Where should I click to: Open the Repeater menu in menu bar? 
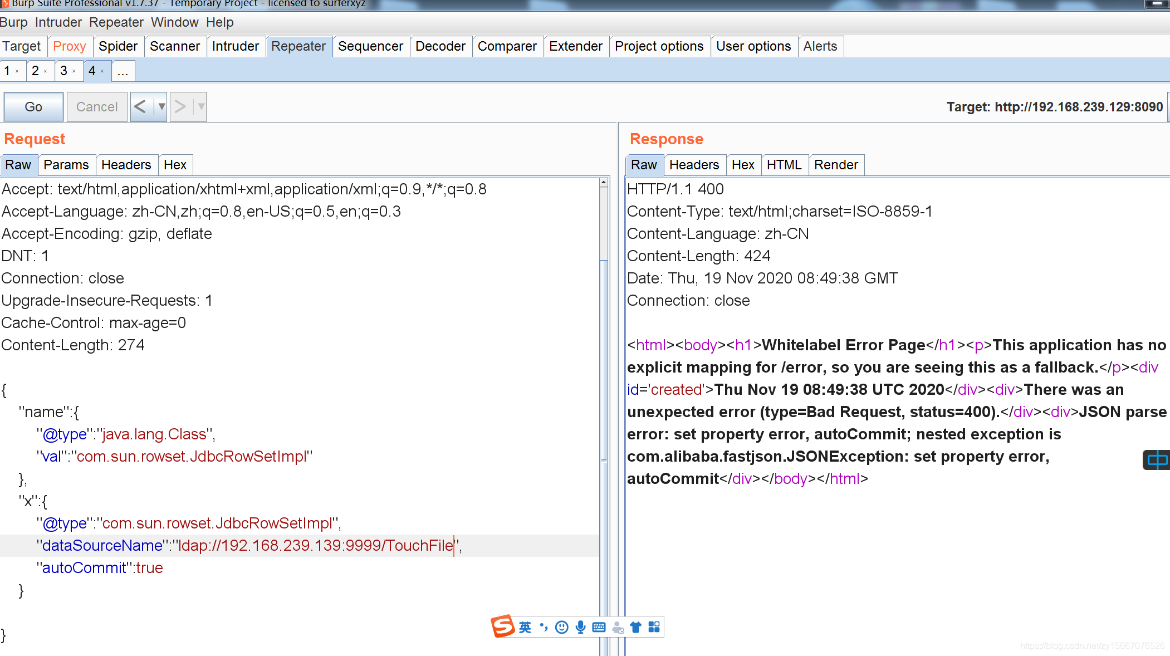tap(116, 22)
